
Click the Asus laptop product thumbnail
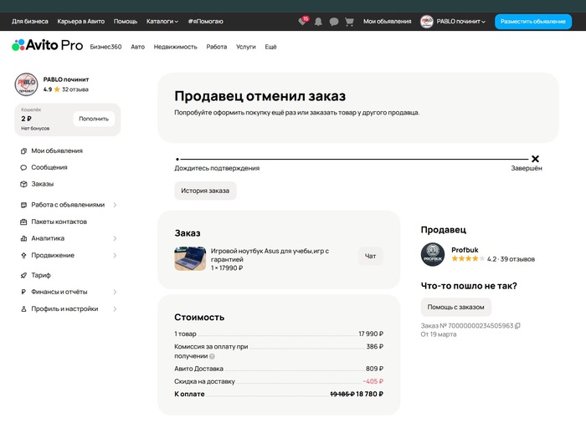point(190,258)
